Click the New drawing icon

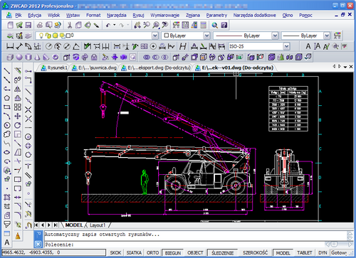[10, 25]
